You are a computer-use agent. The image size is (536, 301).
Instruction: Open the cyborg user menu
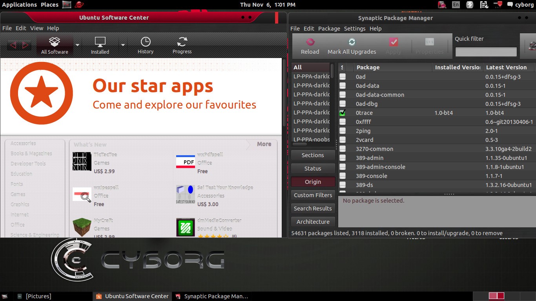click(520, 5)
